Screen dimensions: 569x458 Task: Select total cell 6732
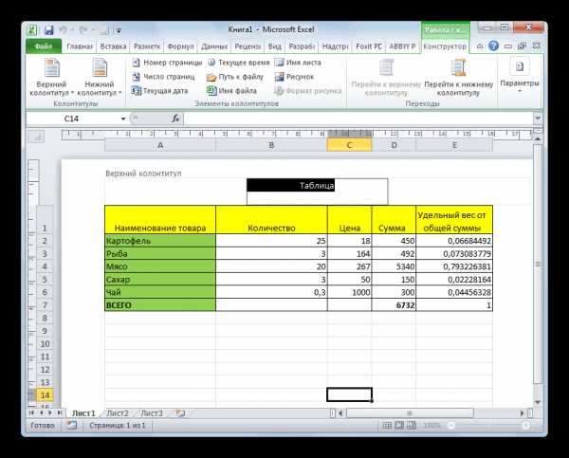point(394,304)
